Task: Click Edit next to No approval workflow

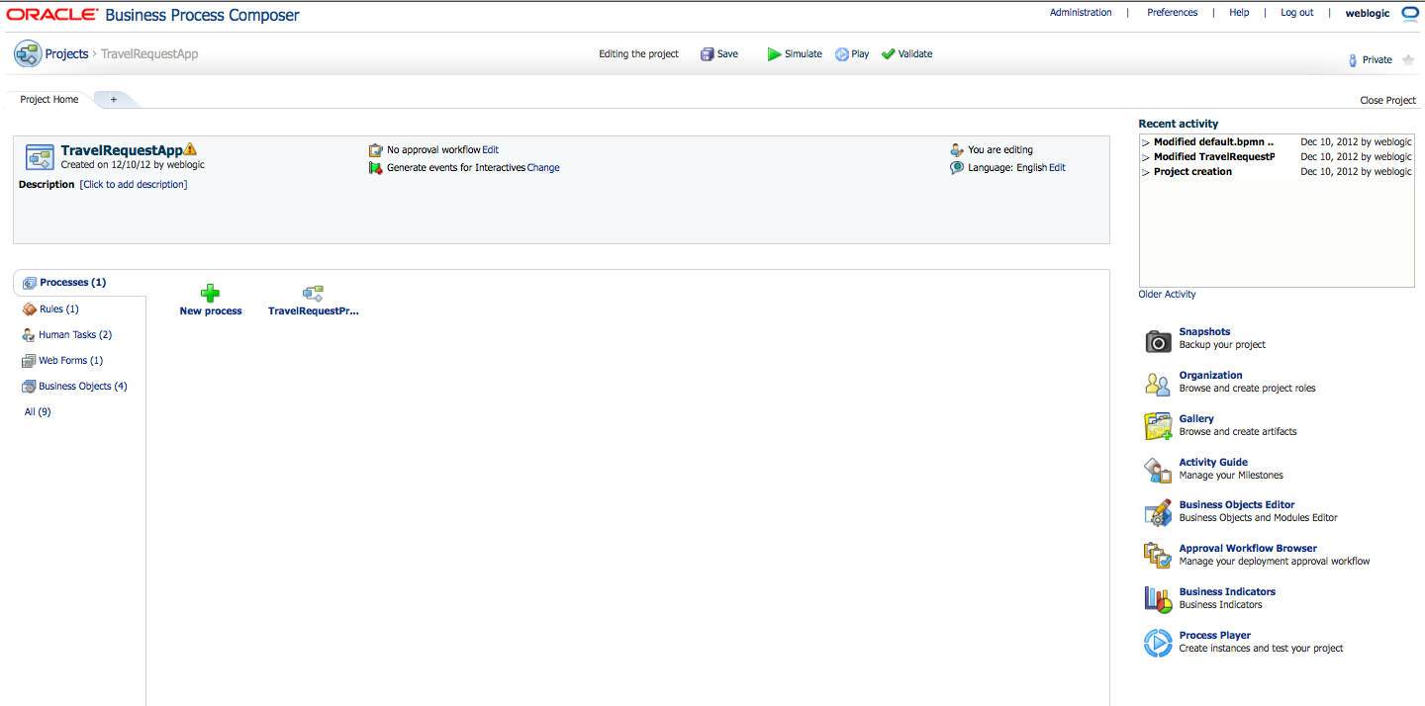Action: tap(491, 150)
